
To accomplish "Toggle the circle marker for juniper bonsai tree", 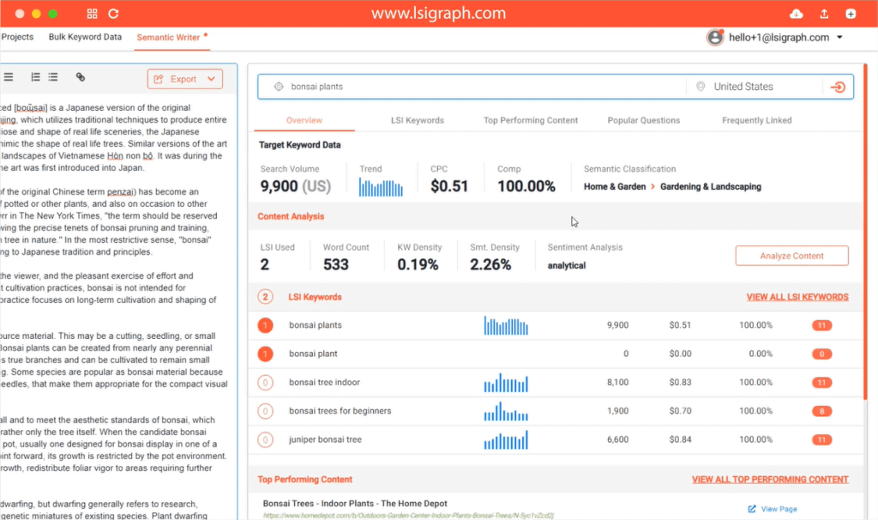I will (266, 440).
